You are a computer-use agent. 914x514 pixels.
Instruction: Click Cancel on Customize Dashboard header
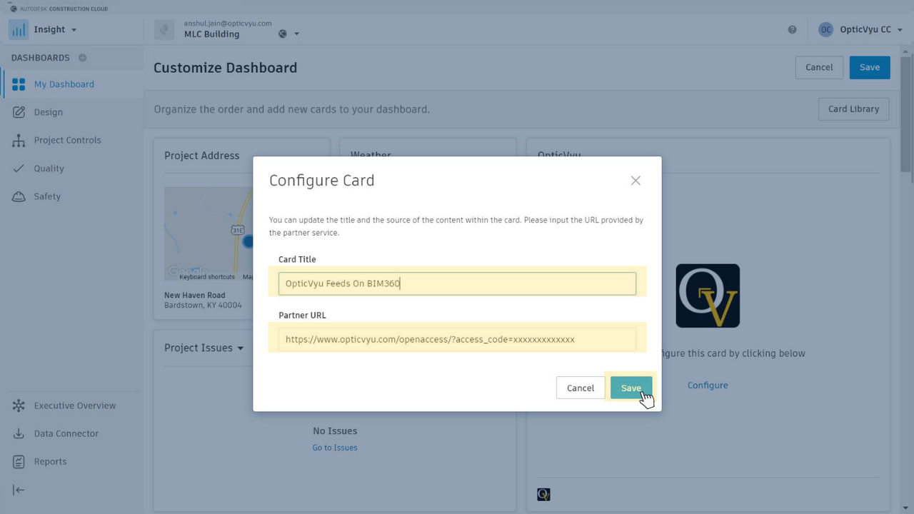(x=819, y=67)
